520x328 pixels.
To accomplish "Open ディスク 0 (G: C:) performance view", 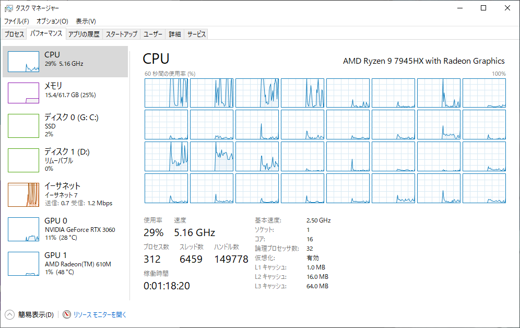I will pos(65,126).
